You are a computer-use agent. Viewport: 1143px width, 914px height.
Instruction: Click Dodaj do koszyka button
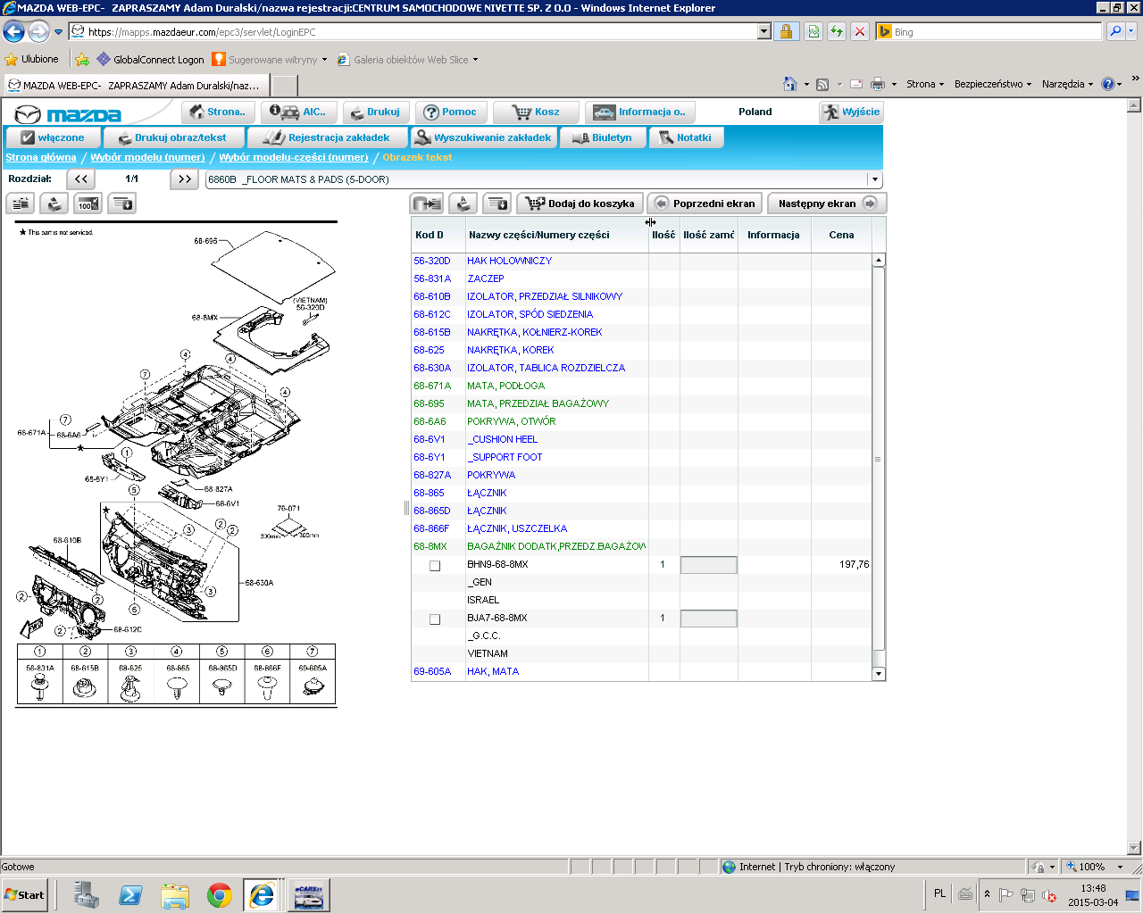tap(580, 204)
